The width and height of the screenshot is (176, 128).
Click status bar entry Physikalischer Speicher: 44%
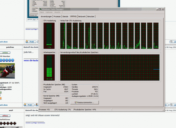coord(92,110)
